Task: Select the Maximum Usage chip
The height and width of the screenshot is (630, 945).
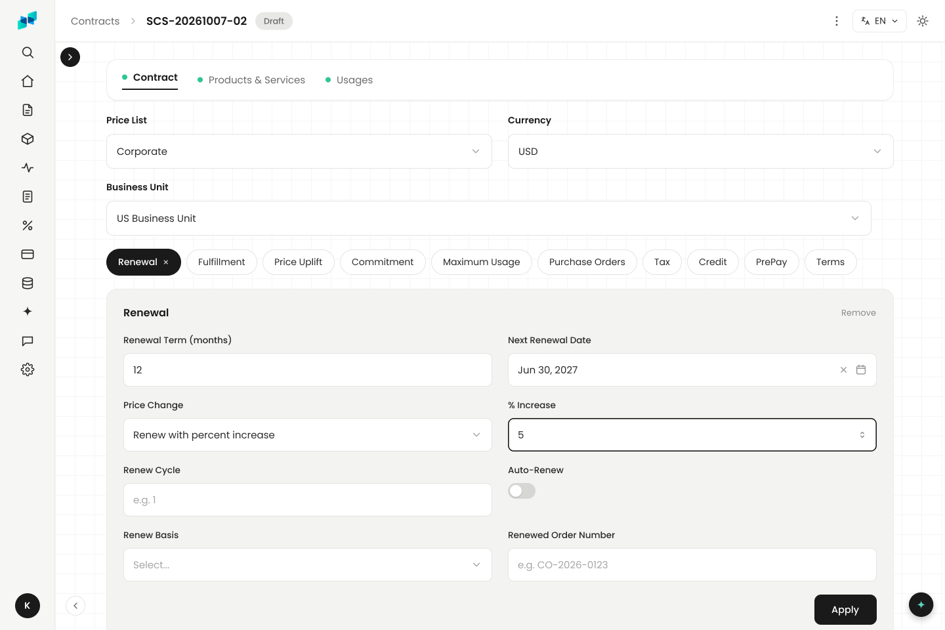Action: 482,262
